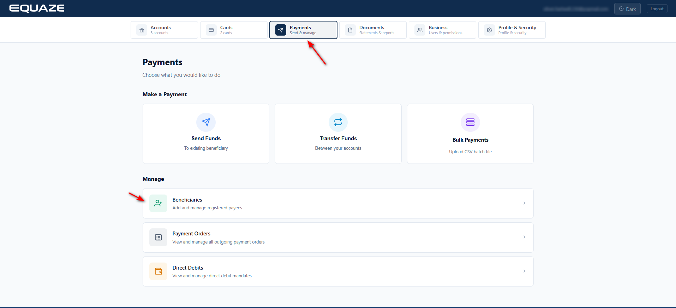Open Send Funds to existing beneficiary
Viewport: 676px width, 308px height.
point(206,134)
